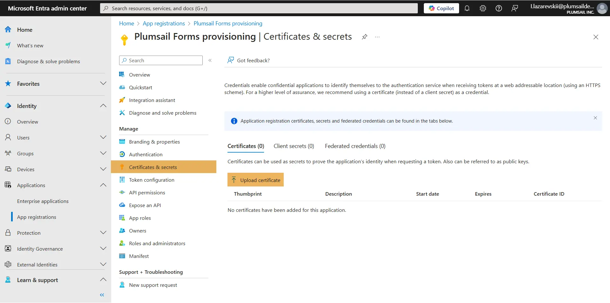Viewport: 610px width, 303px height.
Task: Switch to Client secrets (0) tab
Action: point(294,146)
